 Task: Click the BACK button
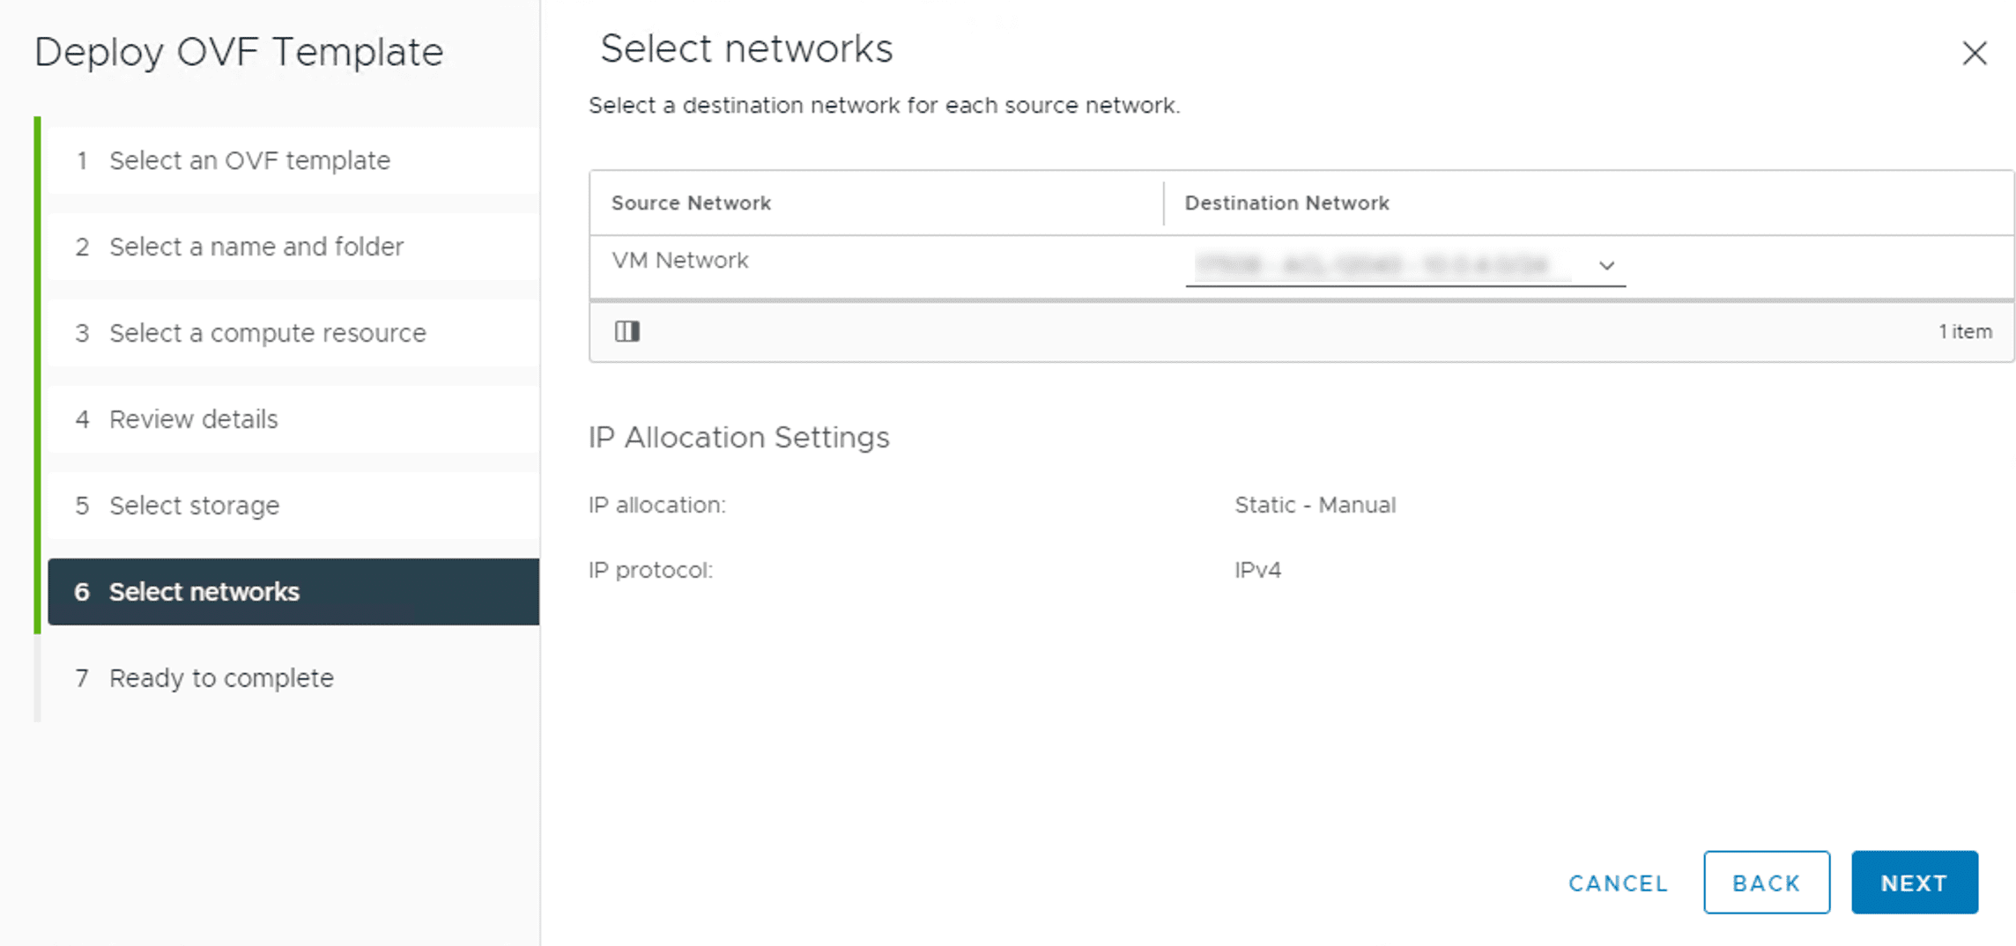click(1766, 882)
